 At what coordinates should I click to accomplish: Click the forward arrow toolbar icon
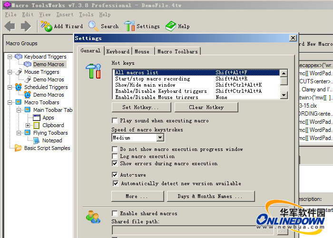tap(26, 26)
